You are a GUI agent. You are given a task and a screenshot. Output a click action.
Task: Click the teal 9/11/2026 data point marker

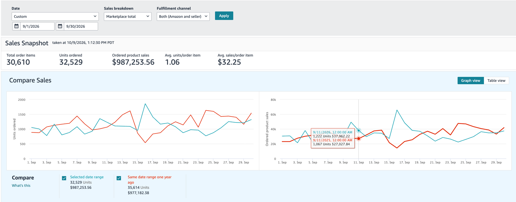[x=358, y=130]
